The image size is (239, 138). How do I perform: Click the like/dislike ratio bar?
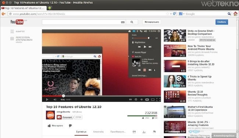coord(142,116)
